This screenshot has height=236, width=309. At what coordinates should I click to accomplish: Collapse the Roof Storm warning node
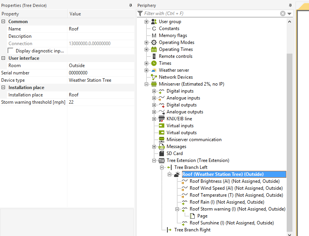177,209
